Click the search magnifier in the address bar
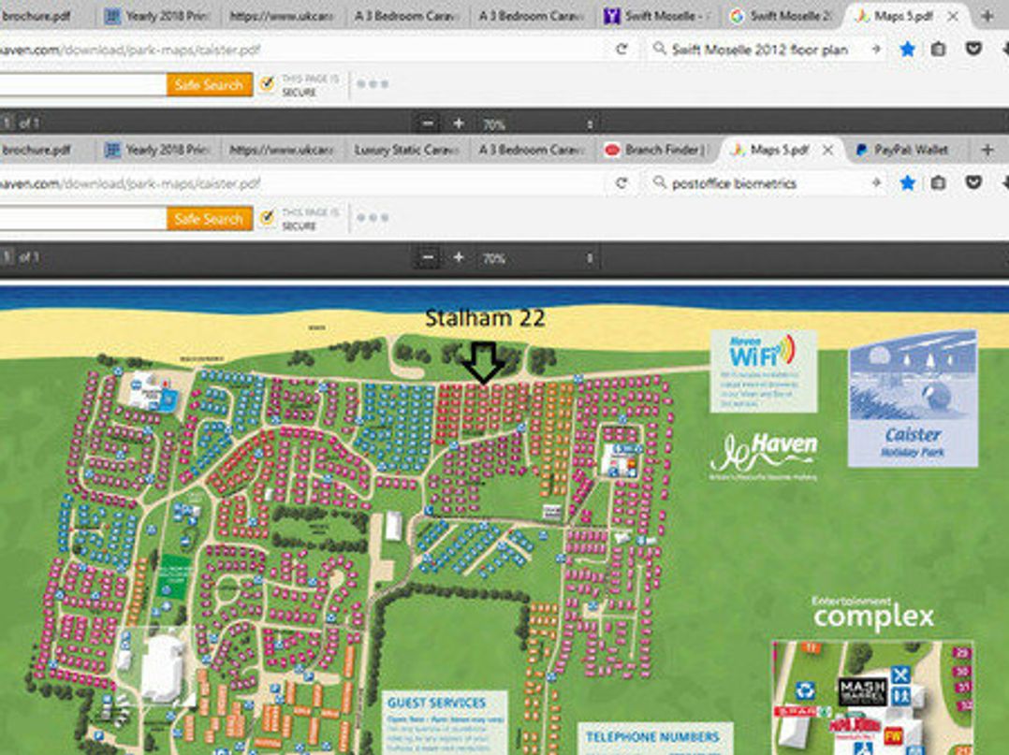 (x=661, y=183)
